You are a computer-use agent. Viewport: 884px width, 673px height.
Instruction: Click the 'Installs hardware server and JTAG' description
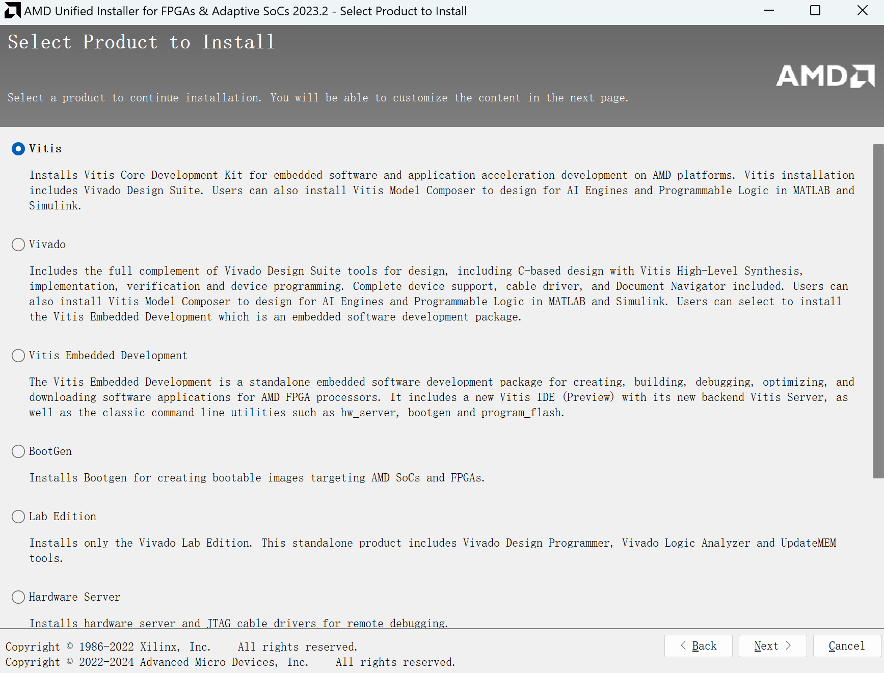pyautogui.click(x=238, y=623)
